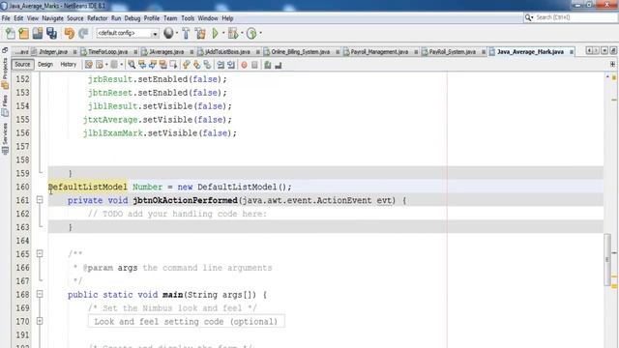Viewport: 619px width, 348px height.
Task: Click the Profile Project icon
Action: coord(251,34)
